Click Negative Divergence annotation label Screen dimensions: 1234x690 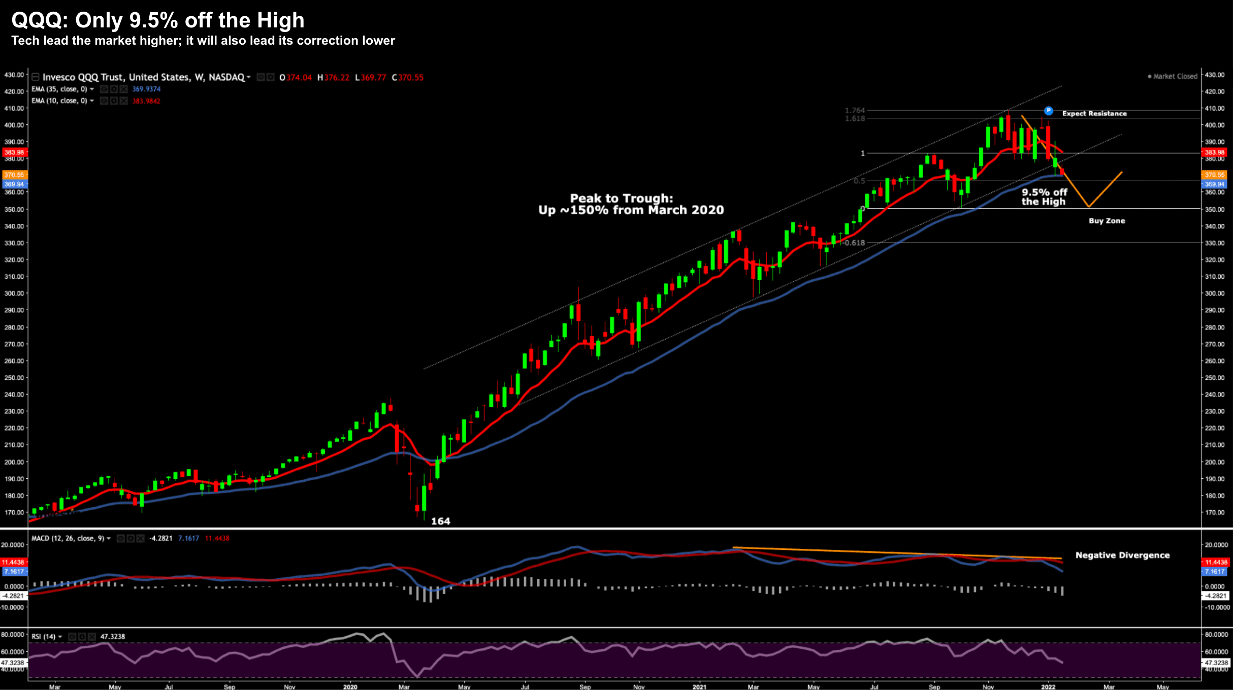(x=1122, y=555)
